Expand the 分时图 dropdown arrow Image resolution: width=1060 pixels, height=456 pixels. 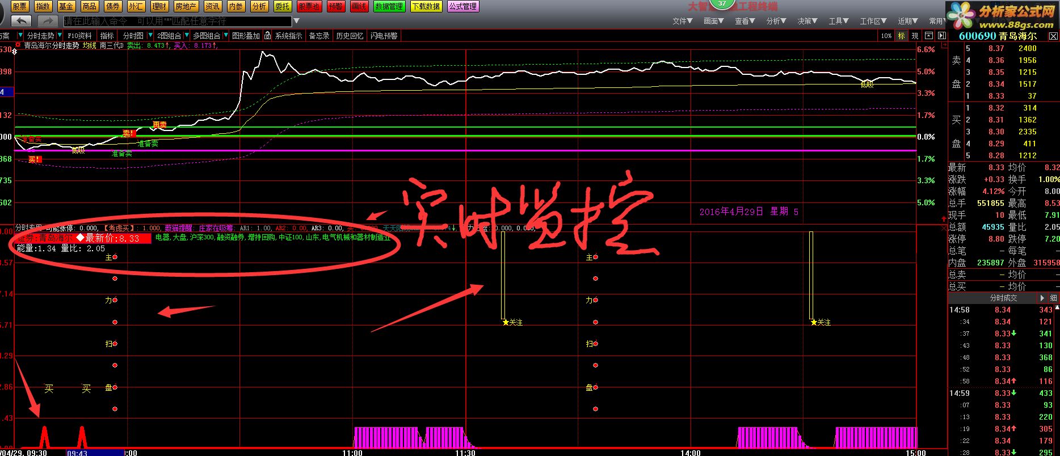(x=150, y=36)
